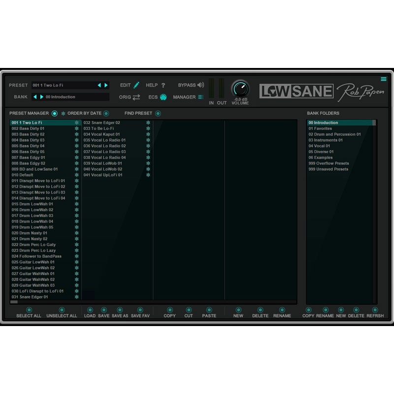Screen dimensions: 394x394
Task: Click star icon beside ORDER BY DATE
Action: coord(64,114)
